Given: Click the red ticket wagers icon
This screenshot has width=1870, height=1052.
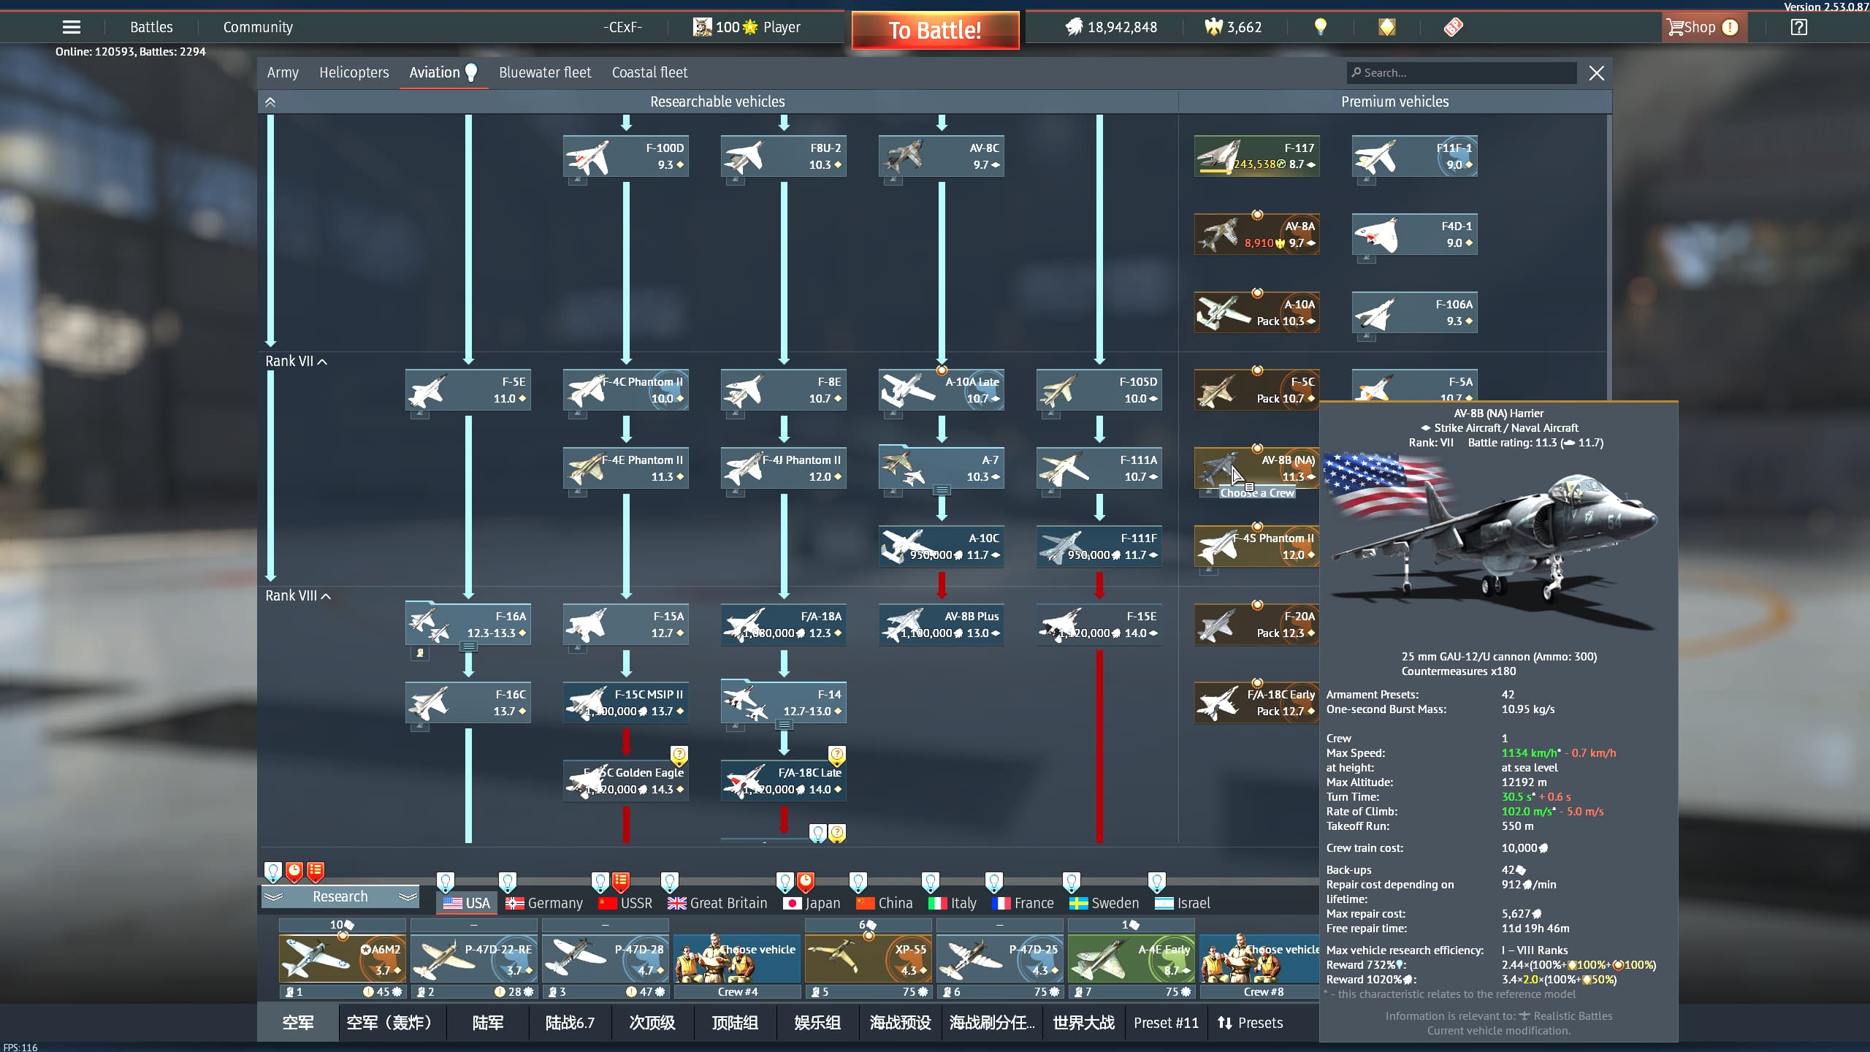Looking at the screenshot, I should [x=1453, y=27].
